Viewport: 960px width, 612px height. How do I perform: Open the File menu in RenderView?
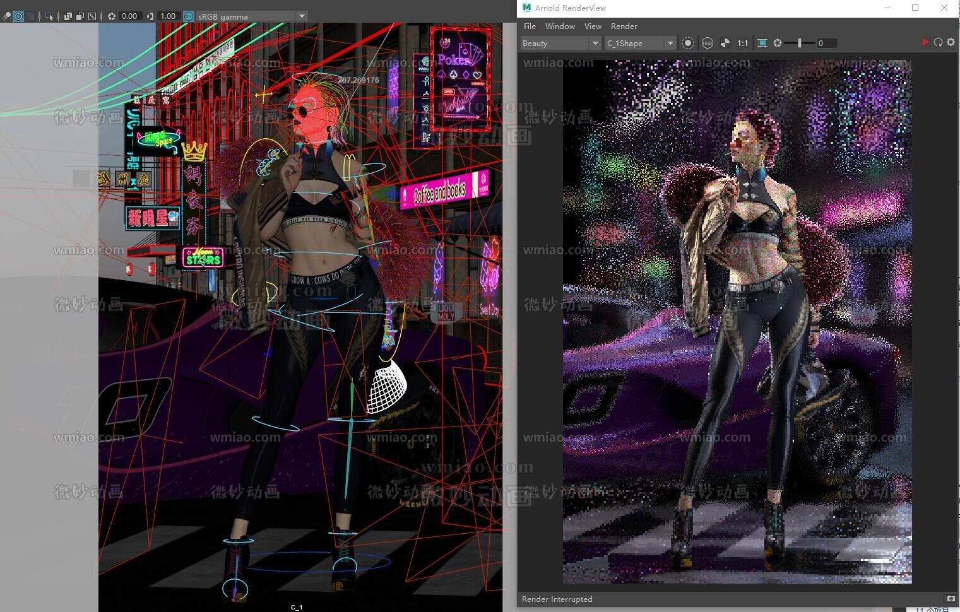530,26
